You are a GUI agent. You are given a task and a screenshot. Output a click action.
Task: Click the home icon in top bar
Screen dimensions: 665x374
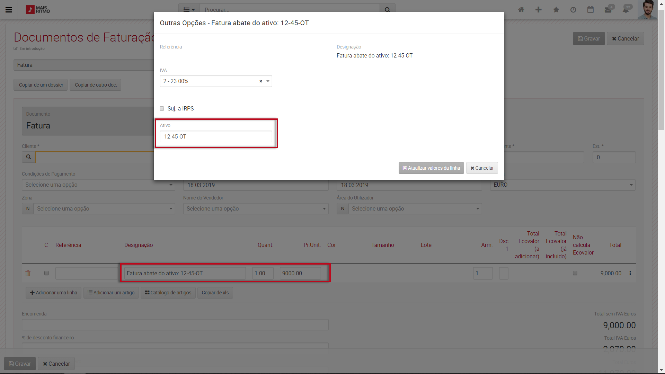[521, 10]
